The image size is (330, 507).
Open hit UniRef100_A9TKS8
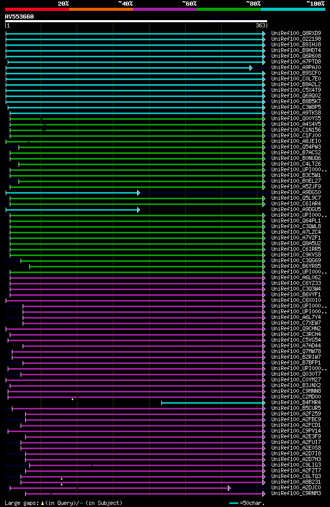pyautogui.click(x=296, y=113)
